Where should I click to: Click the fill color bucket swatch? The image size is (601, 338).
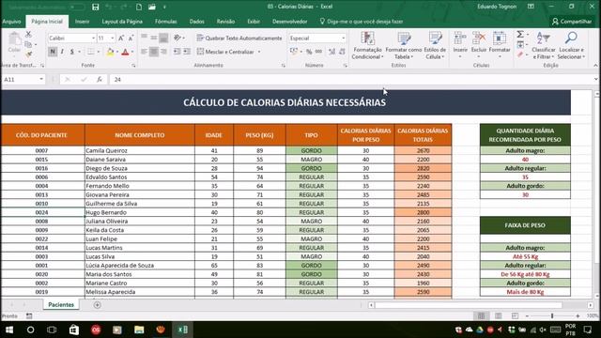(111, 52)
